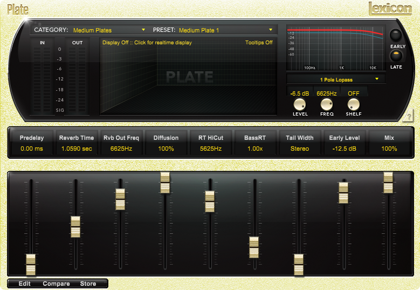Select the Early Level parameter cell
Image resolution: width=420 pixels, height=290 pixels.
pos(345,143)
